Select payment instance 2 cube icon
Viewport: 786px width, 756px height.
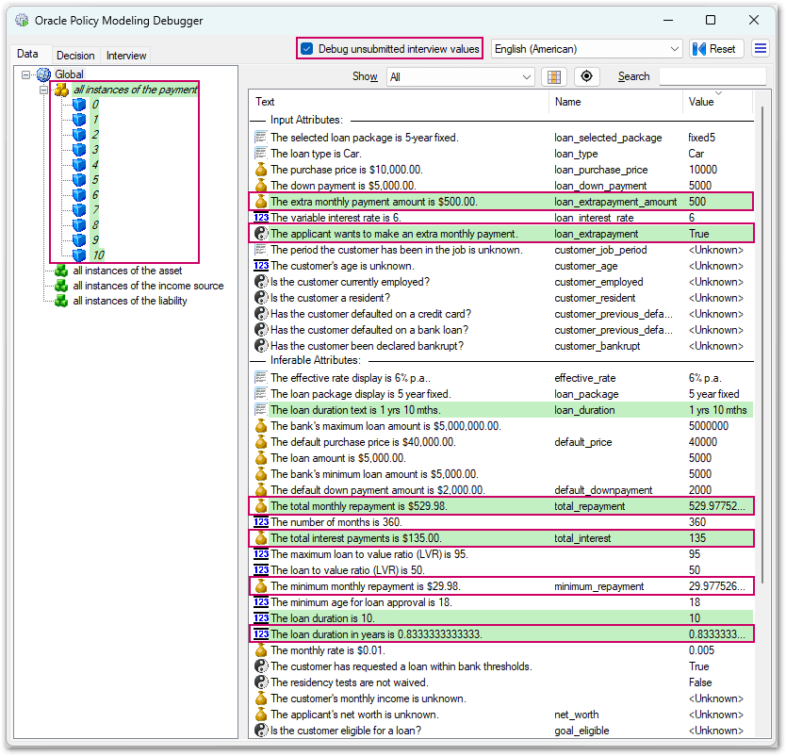(x=79, y=135)
